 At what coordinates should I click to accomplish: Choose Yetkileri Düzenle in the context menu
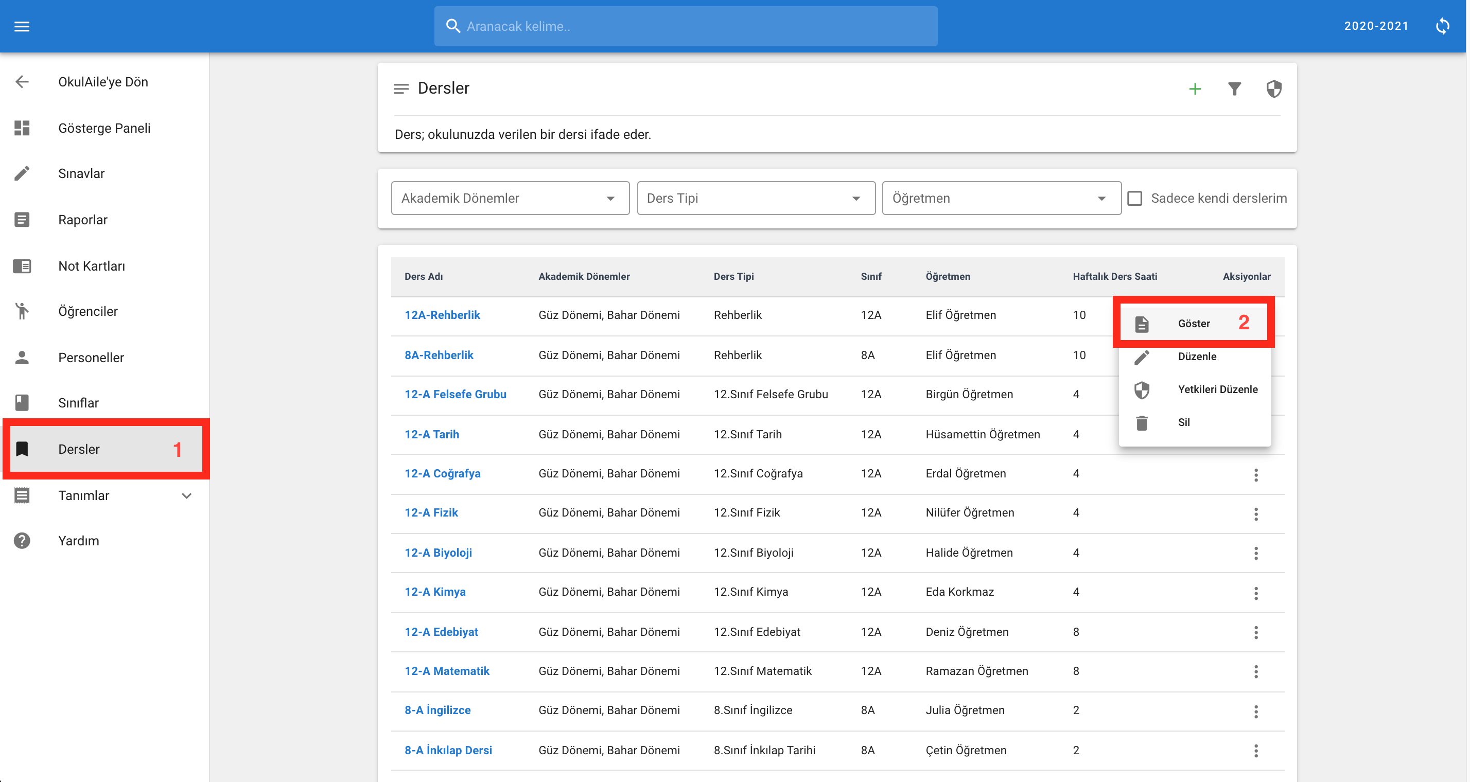click(x=1194, y=389)
